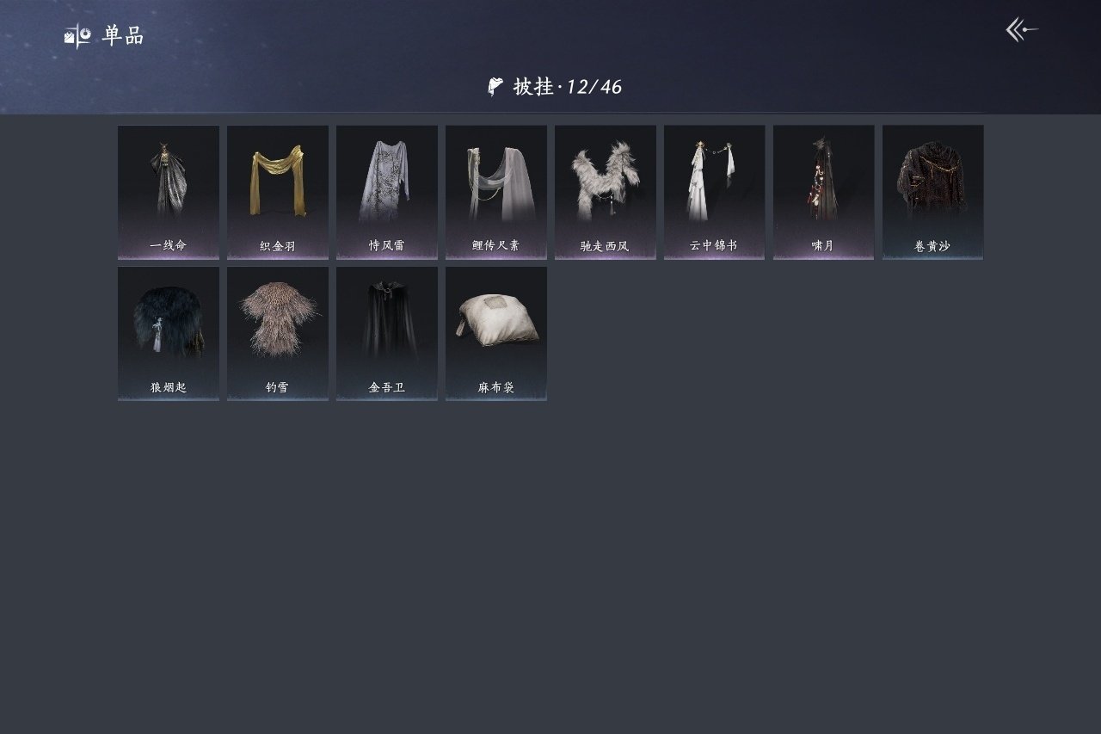Select the 一线命 cloak item
Image resolution: width=1101 pixels, height=734 pixels.
pyautogui.click(x=169, y=192)
